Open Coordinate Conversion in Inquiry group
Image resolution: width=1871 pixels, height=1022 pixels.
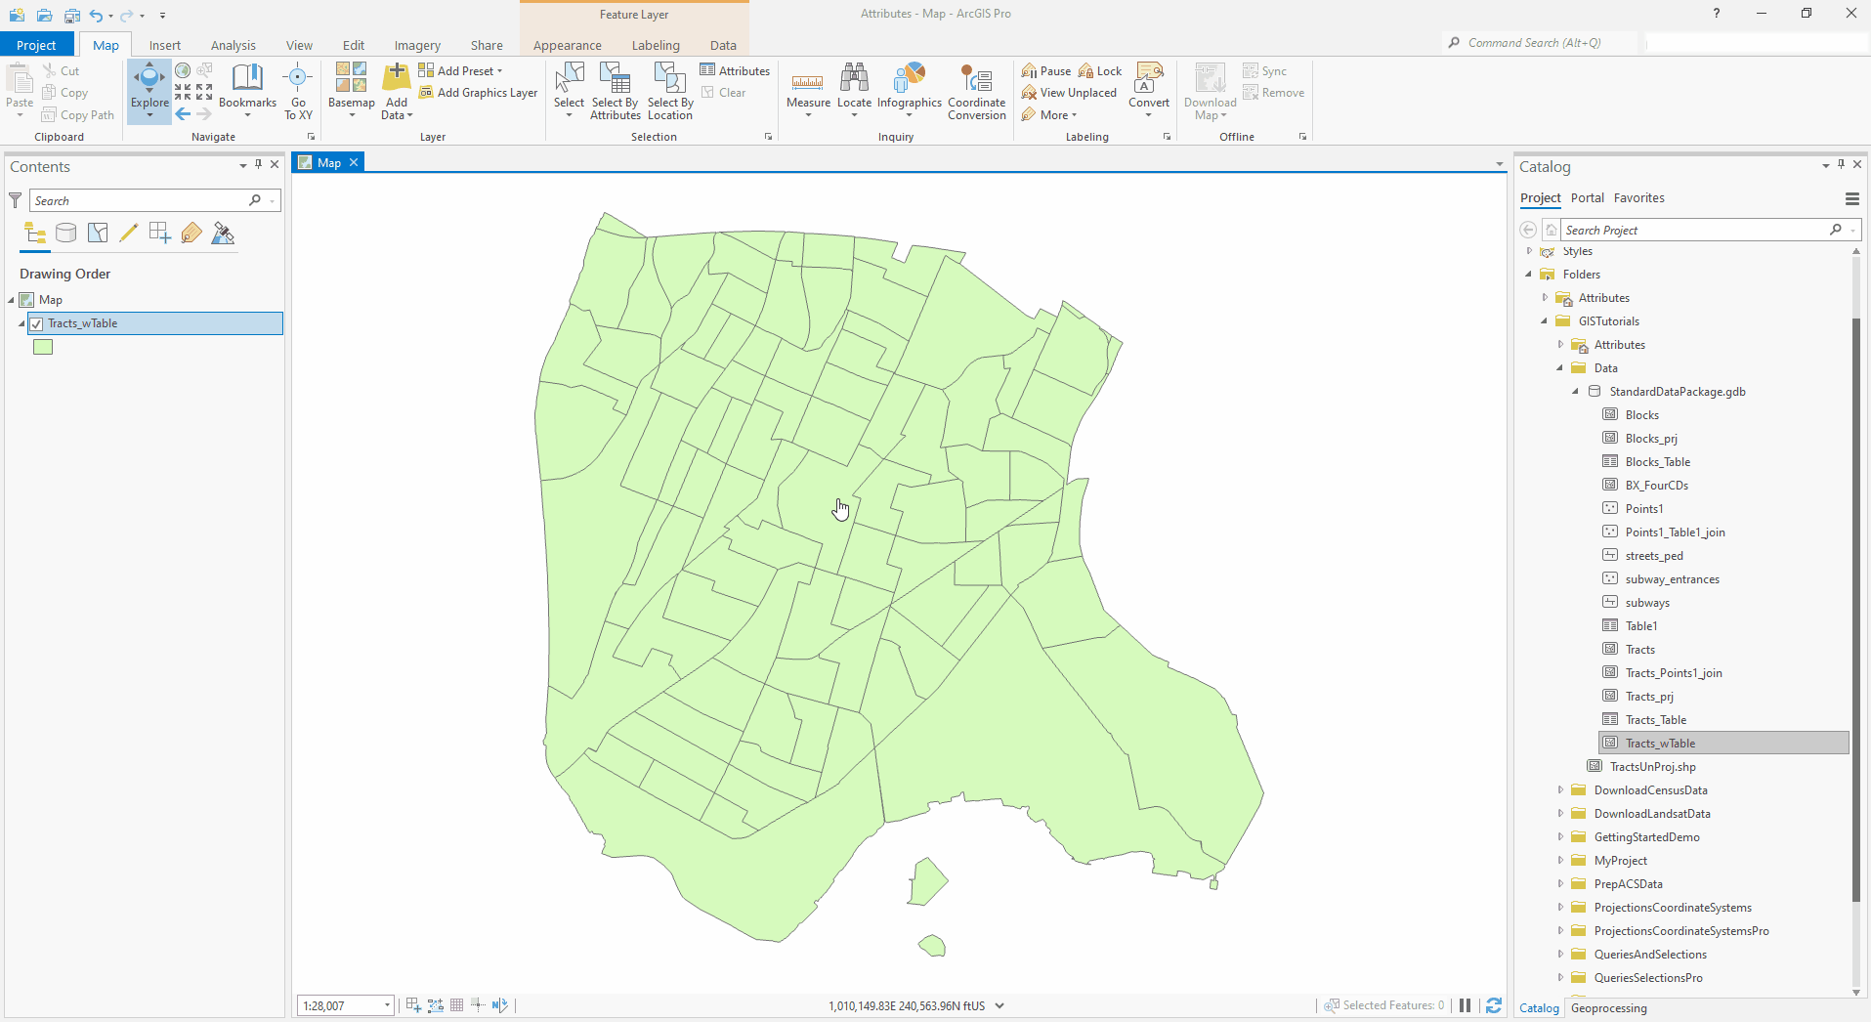coord(976,91)
